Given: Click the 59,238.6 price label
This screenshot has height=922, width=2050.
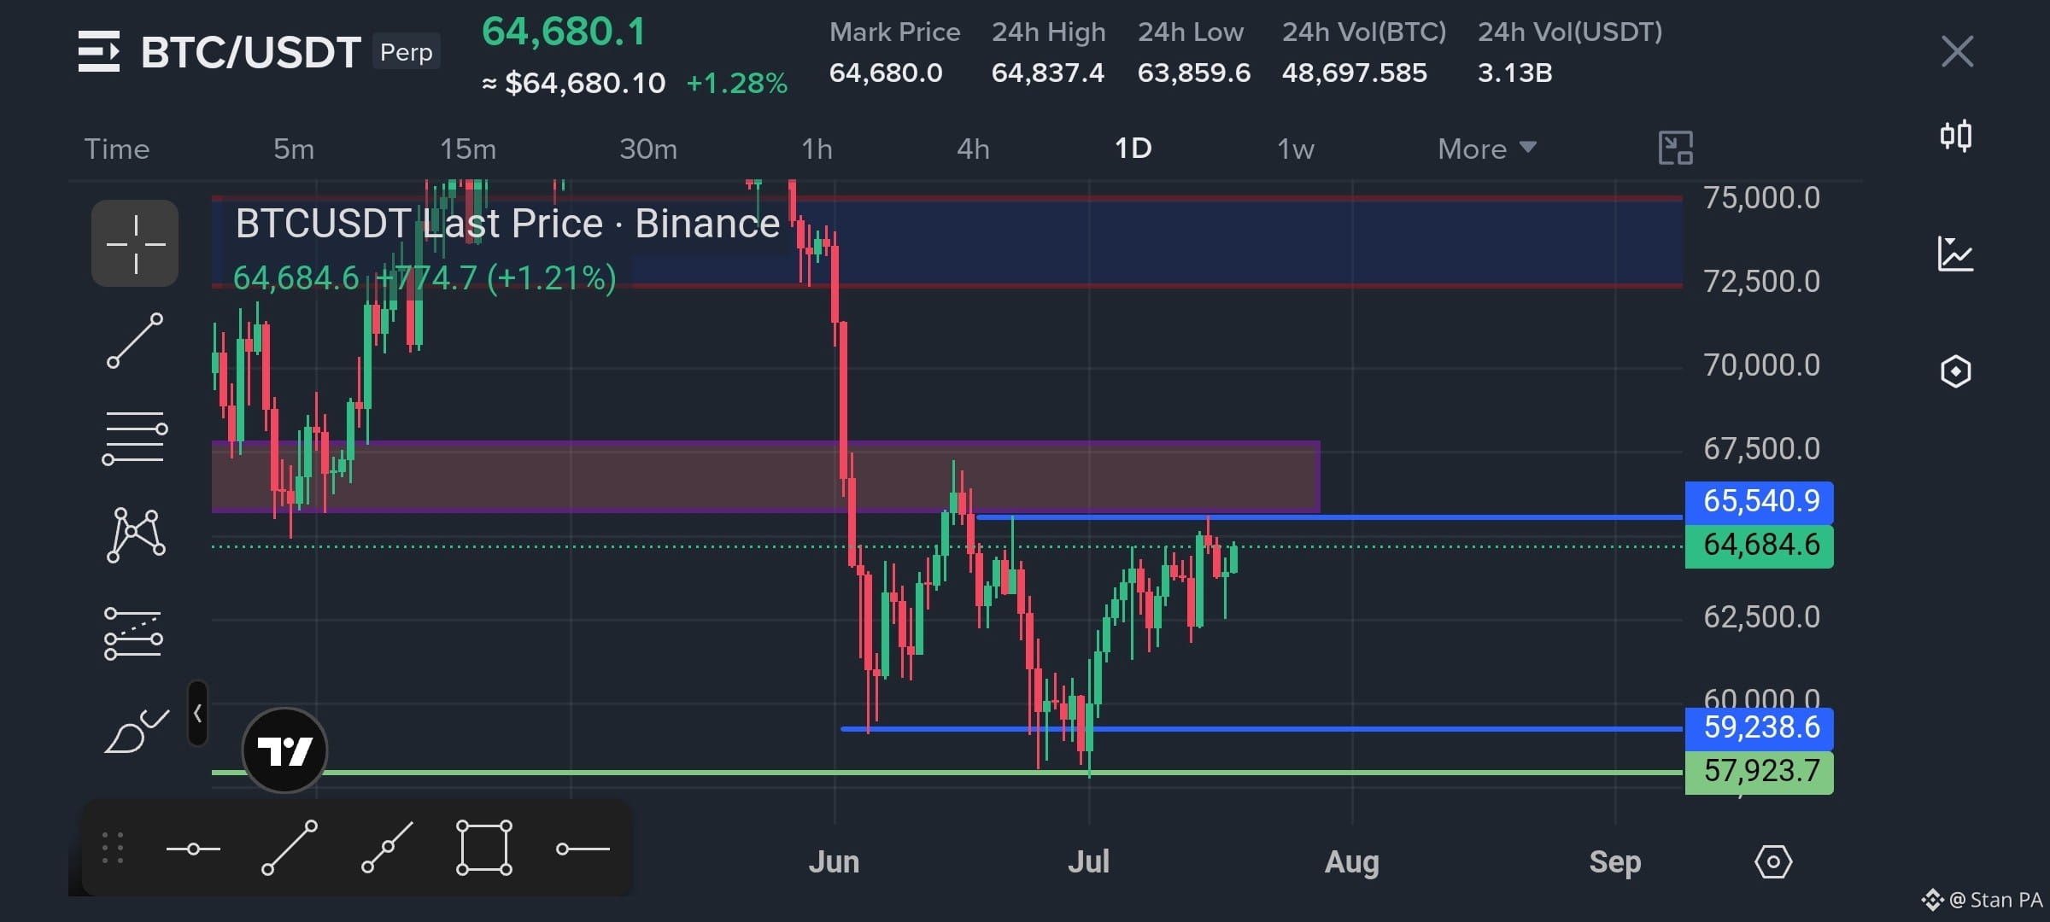Looking at the screenshot, I should point(1760,727).
